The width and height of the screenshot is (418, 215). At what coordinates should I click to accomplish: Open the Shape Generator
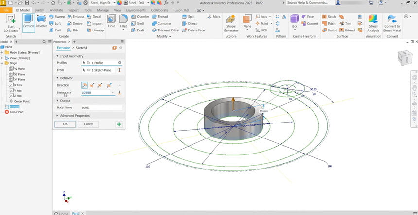click(231, 23)
